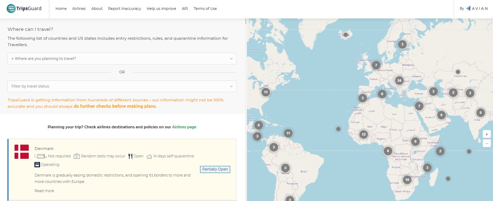Viewport: 493px width, 201px height.
Task: Click the cluster marker numbered 10 in Africa
Action: coord(407,180)
